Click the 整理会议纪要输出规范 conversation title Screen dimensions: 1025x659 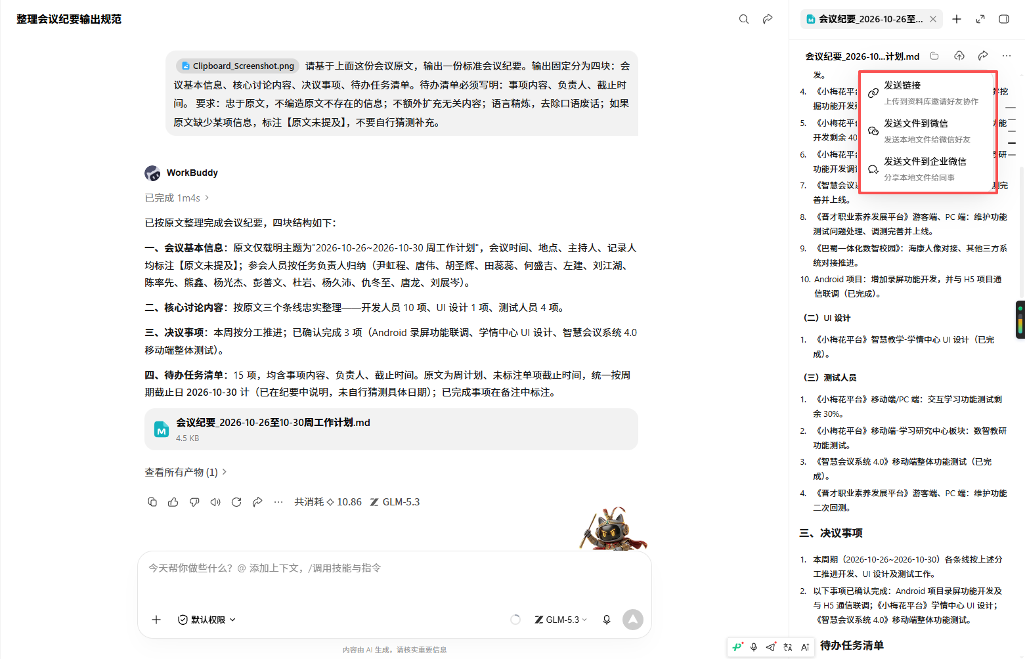[x=69, y=19]
